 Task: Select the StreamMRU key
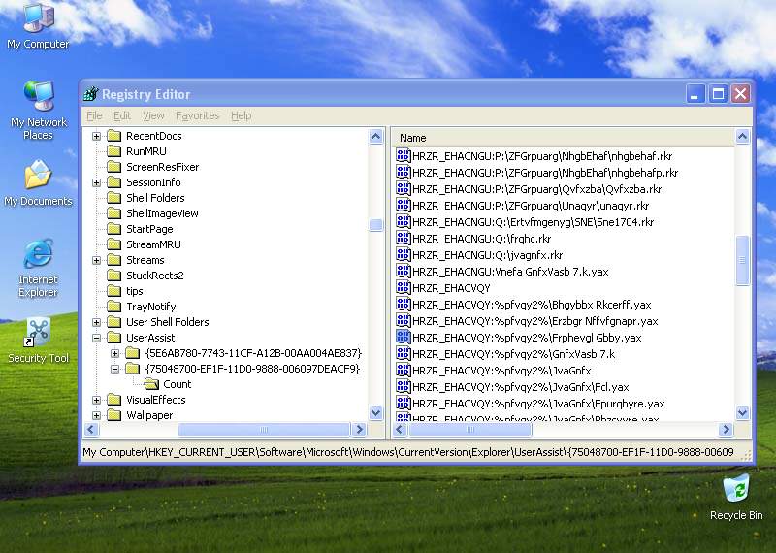click(x=153, y=244)
